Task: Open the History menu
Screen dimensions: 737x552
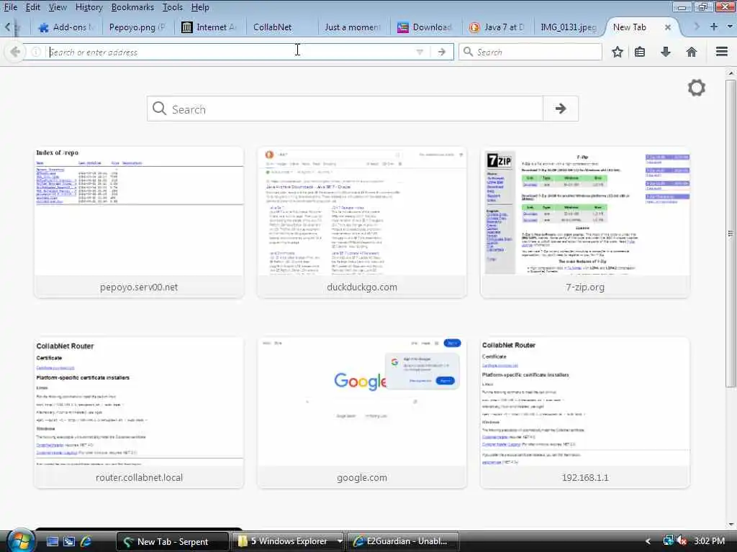Action: coord(89,7)
